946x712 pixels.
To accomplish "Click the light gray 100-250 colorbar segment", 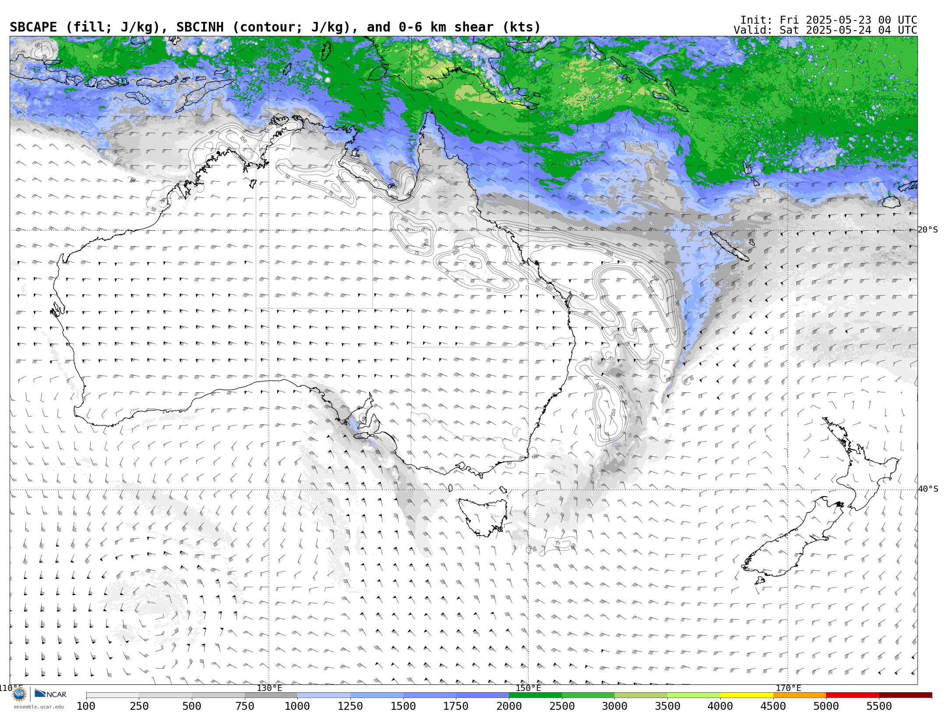I will 113,695.
